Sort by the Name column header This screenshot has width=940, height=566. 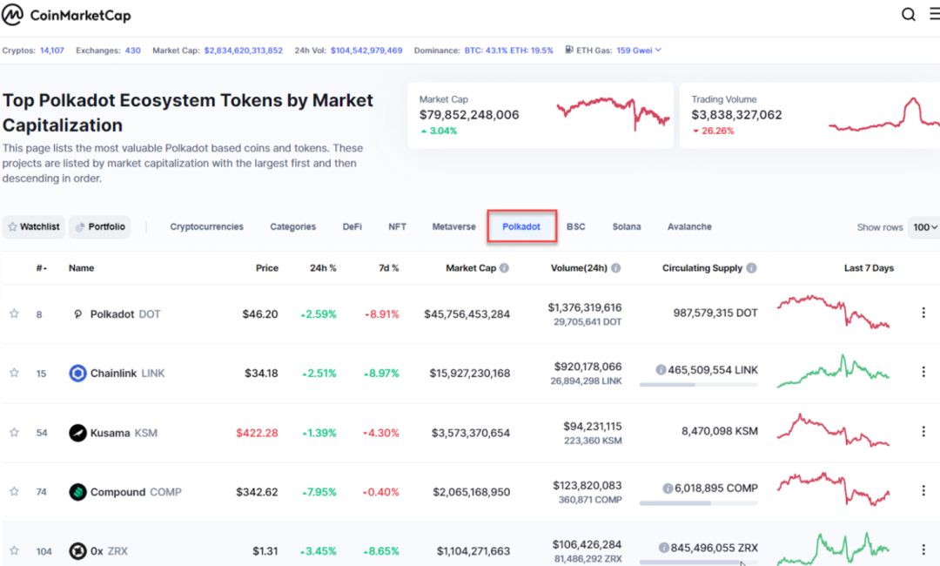click(x=82, y=268)
